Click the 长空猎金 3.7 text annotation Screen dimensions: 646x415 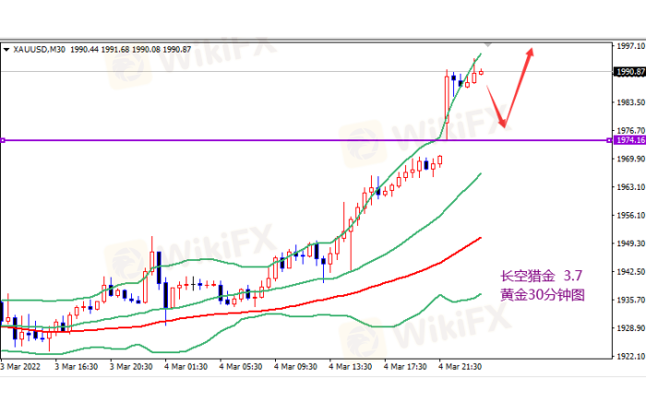point(540,276)
